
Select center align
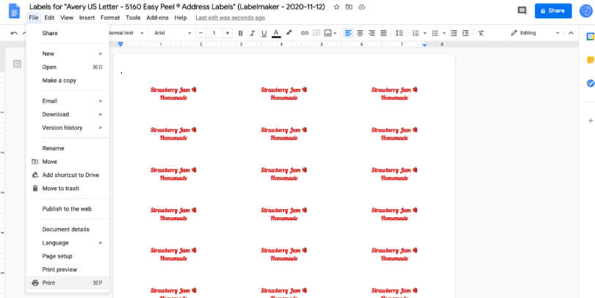pyautogui.click(x=360, y=33)
